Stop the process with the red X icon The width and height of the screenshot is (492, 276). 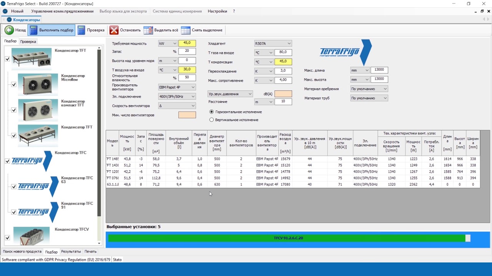coord(114,30)
